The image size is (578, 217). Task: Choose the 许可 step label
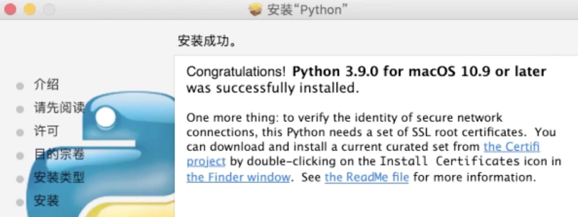46,131
